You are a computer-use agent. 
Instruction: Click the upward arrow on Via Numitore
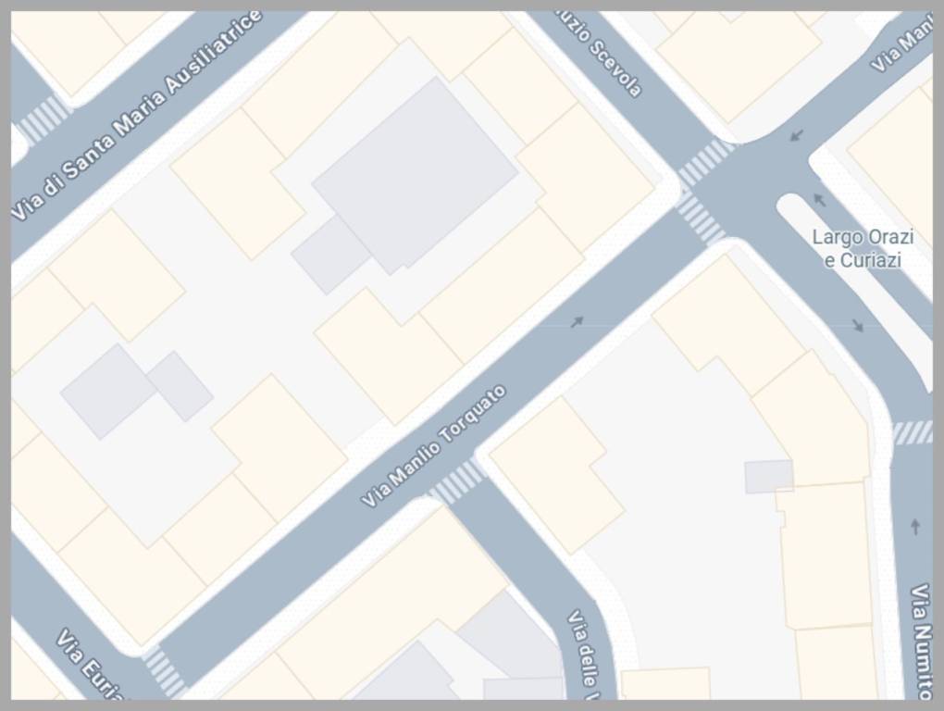point(915,527)
